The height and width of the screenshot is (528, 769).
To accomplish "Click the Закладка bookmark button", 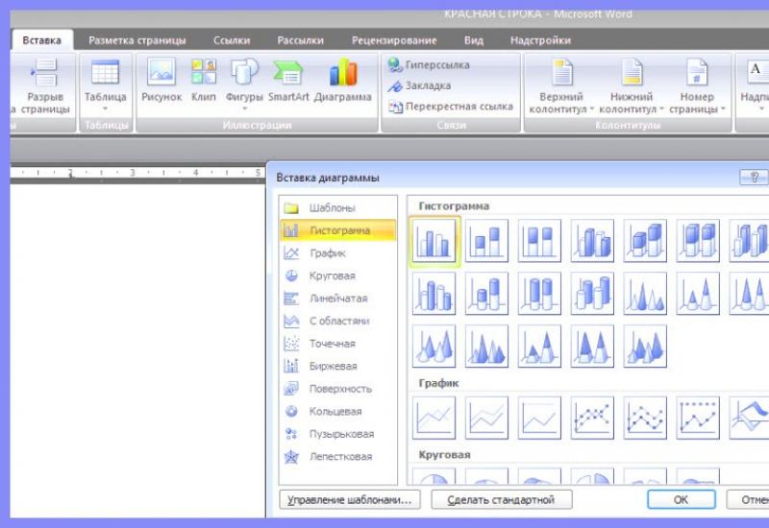I will coord(419,85).
